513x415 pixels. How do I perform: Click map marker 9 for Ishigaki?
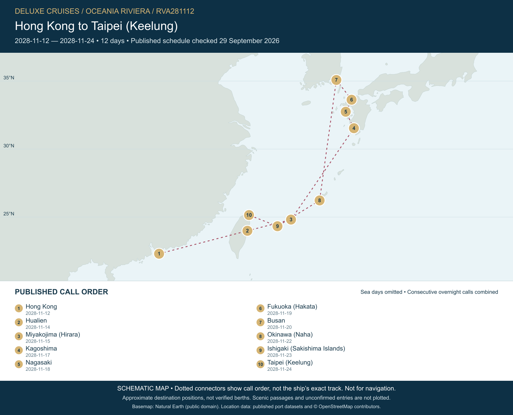[x=277, y=226]
